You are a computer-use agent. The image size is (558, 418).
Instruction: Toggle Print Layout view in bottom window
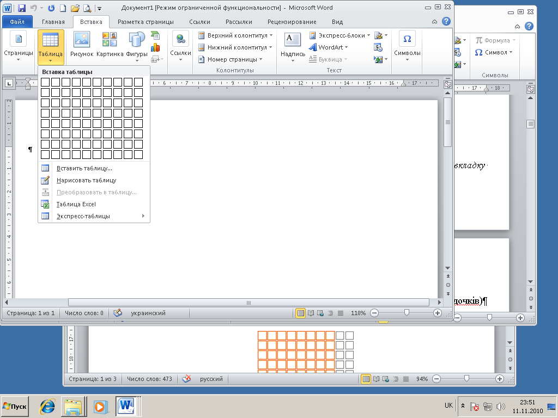click(366, 379)
